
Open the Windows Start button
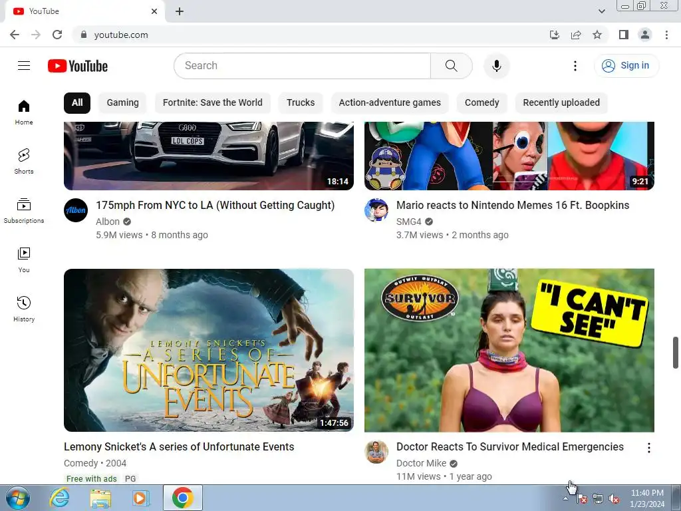tap(18, 498)
